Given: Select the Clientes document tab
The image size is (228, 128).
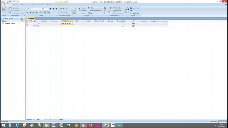Looking at the screenshot, I should (31, 19).
